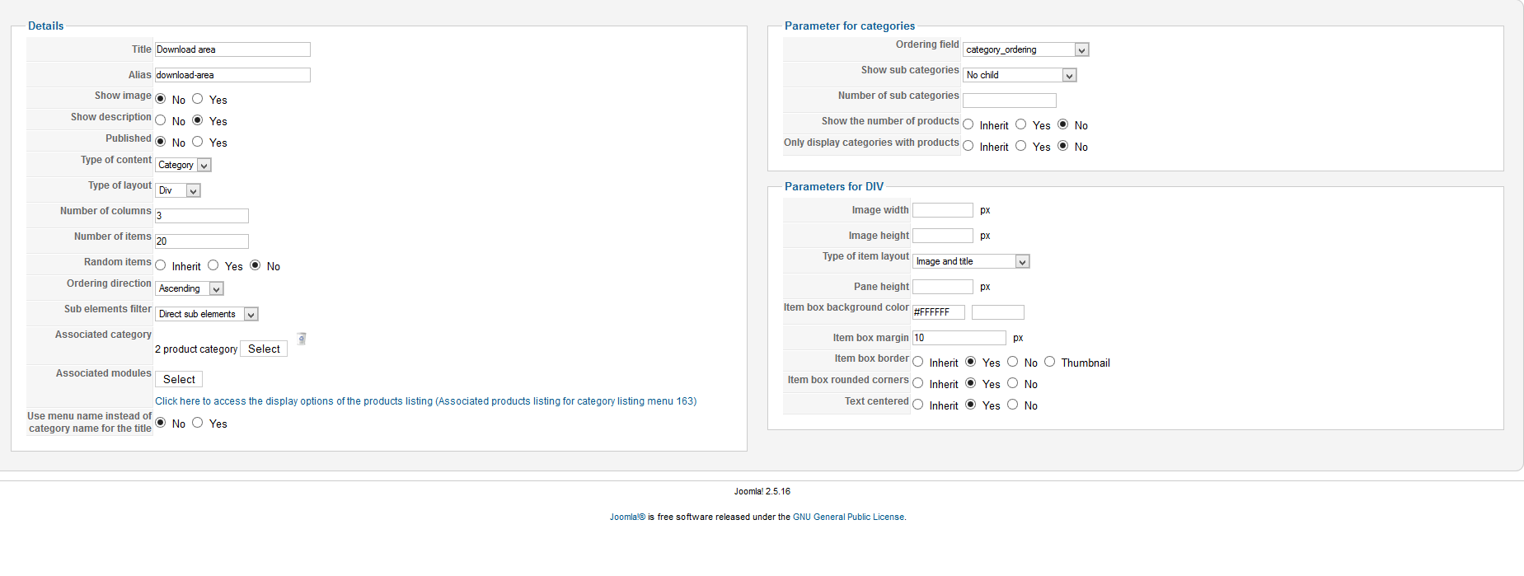
Task: Click the trash icon beside Associated category
Action: 302,338
